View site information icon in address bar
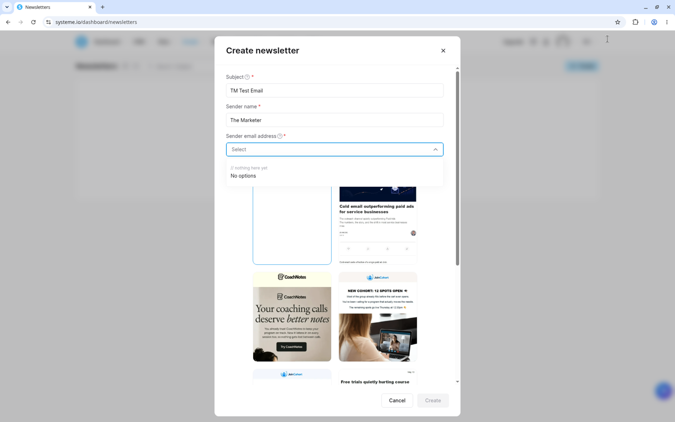This screenshot has width=675, height=422. [x=48, y=22]
